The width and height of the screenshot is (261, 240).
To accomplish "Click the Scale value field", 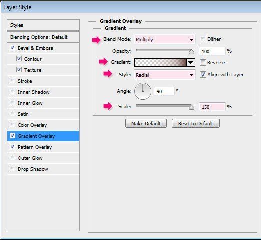I will point(212,107).
